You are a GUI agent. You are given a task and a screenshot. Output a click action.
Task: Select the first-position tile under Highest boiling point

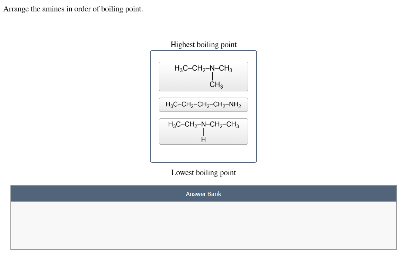coord(203,76)
